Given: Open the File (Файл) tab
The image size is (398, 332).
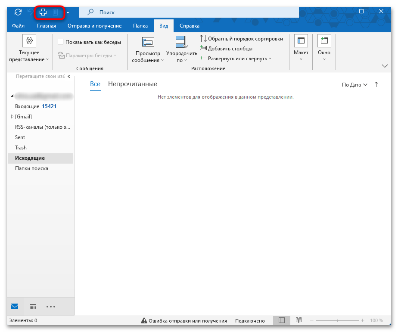Looking at the screenshot, I should [18, 26].
